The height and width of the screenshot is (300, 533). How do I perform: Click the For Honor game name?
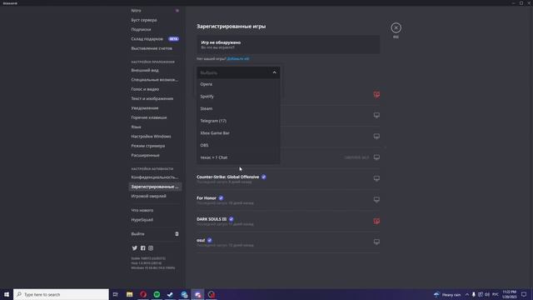click(x=207, y=198)
